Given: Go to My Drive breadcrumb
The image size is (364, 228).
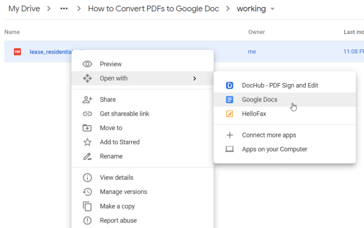Looking at the screenshot, I should click(25, 9).
